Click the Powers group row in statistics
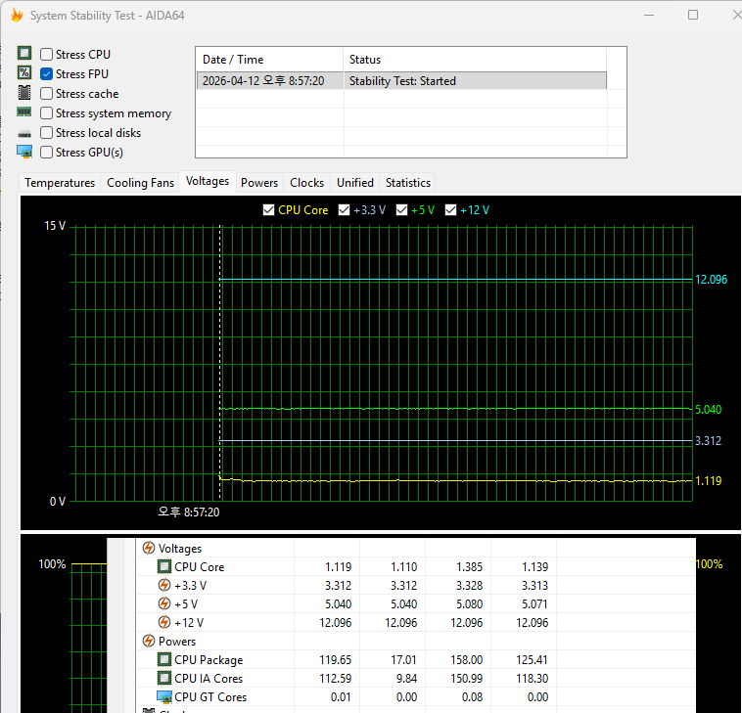The width and height of the screenshot is (742, 713). click(x=416, y=642)
